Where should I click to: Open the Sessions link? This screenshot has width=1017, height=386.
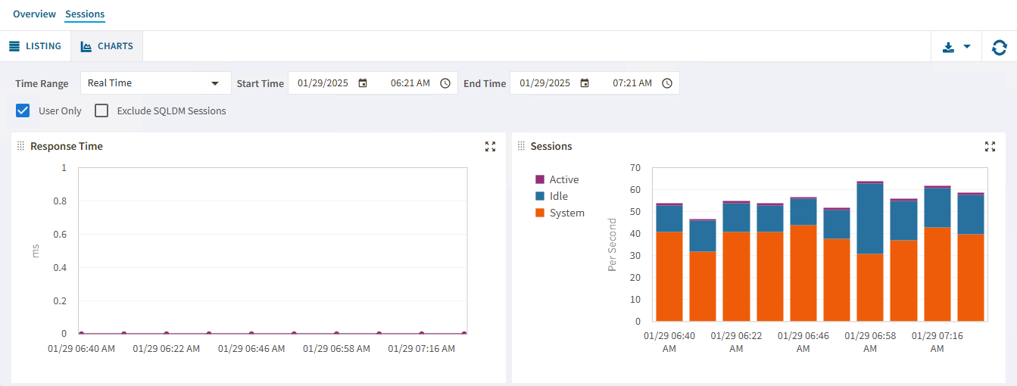85,14
